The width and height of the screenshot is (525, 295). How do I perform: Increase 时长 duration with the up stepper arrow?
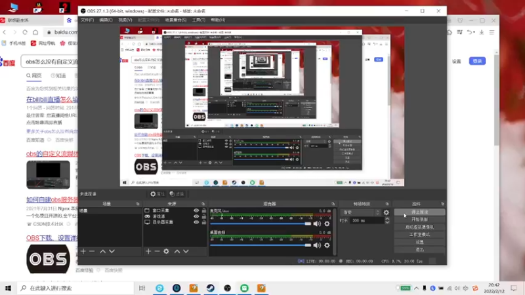(387, 219)
